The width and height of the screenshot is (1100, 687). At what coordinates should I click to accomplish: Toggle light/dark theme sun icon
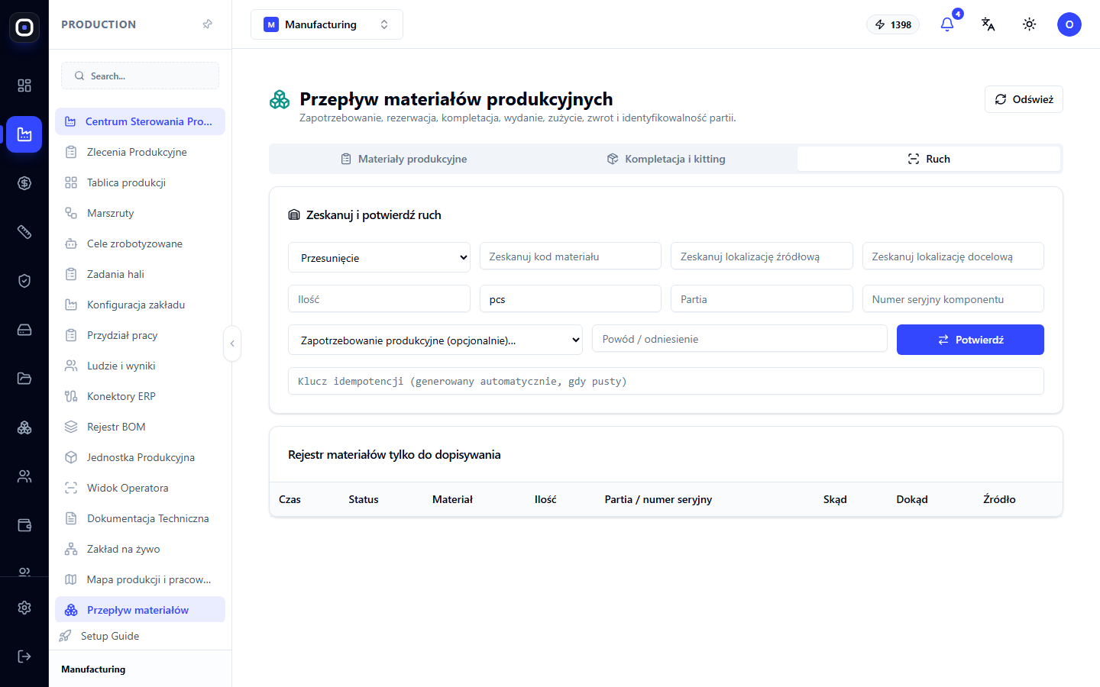[1030, 24]
